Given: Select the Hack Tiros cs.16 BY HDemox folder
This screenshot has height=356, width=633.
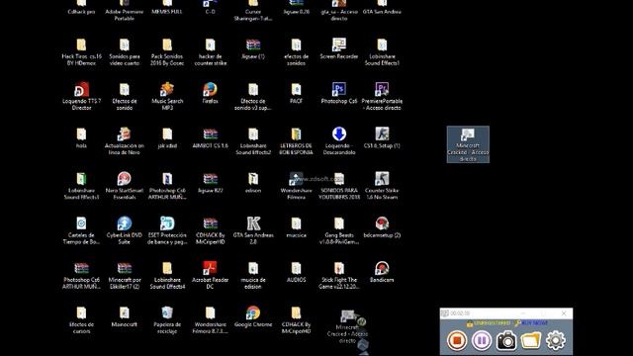Looking at the screenshot, I should (81, 52).
